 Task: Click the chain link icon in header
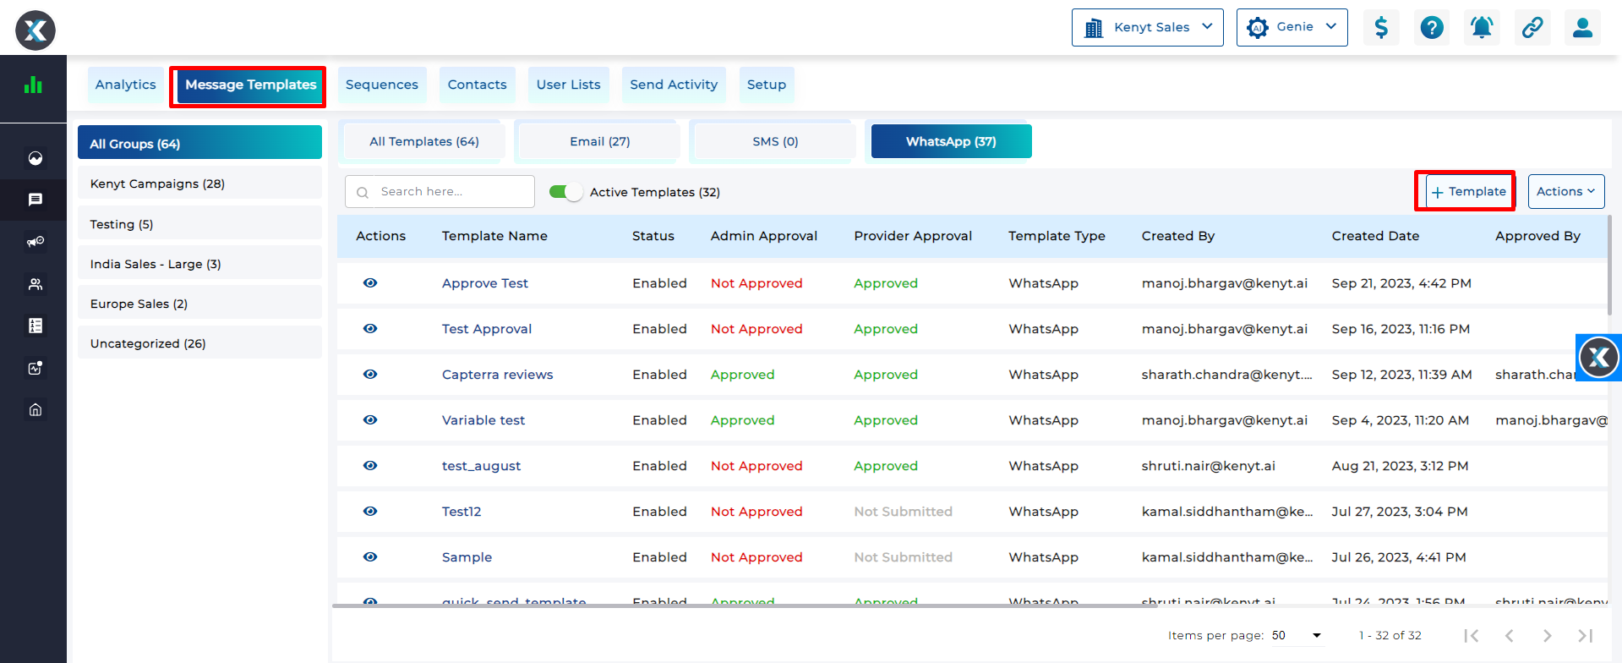coord(1532,28)
